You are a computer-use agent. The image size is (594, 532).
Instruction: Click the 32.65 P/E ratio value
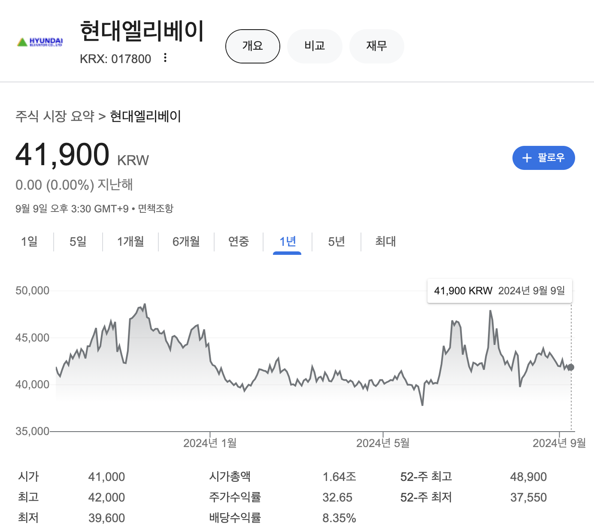tap(337, 498)
